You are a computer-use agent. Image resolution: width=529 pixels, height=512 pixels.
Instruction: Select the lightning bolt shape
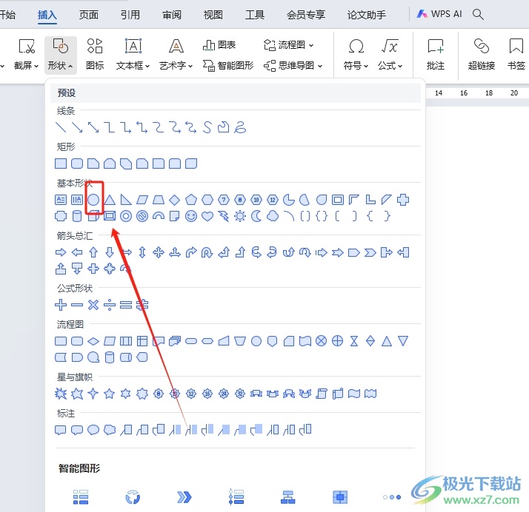coord(223,216)
